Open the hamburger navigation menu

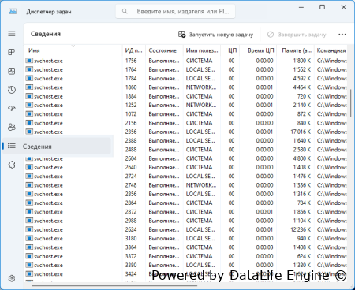[x=12, y=34]
